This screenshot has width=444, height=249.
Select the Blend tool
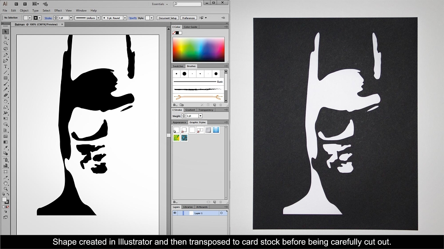[6, 154]
